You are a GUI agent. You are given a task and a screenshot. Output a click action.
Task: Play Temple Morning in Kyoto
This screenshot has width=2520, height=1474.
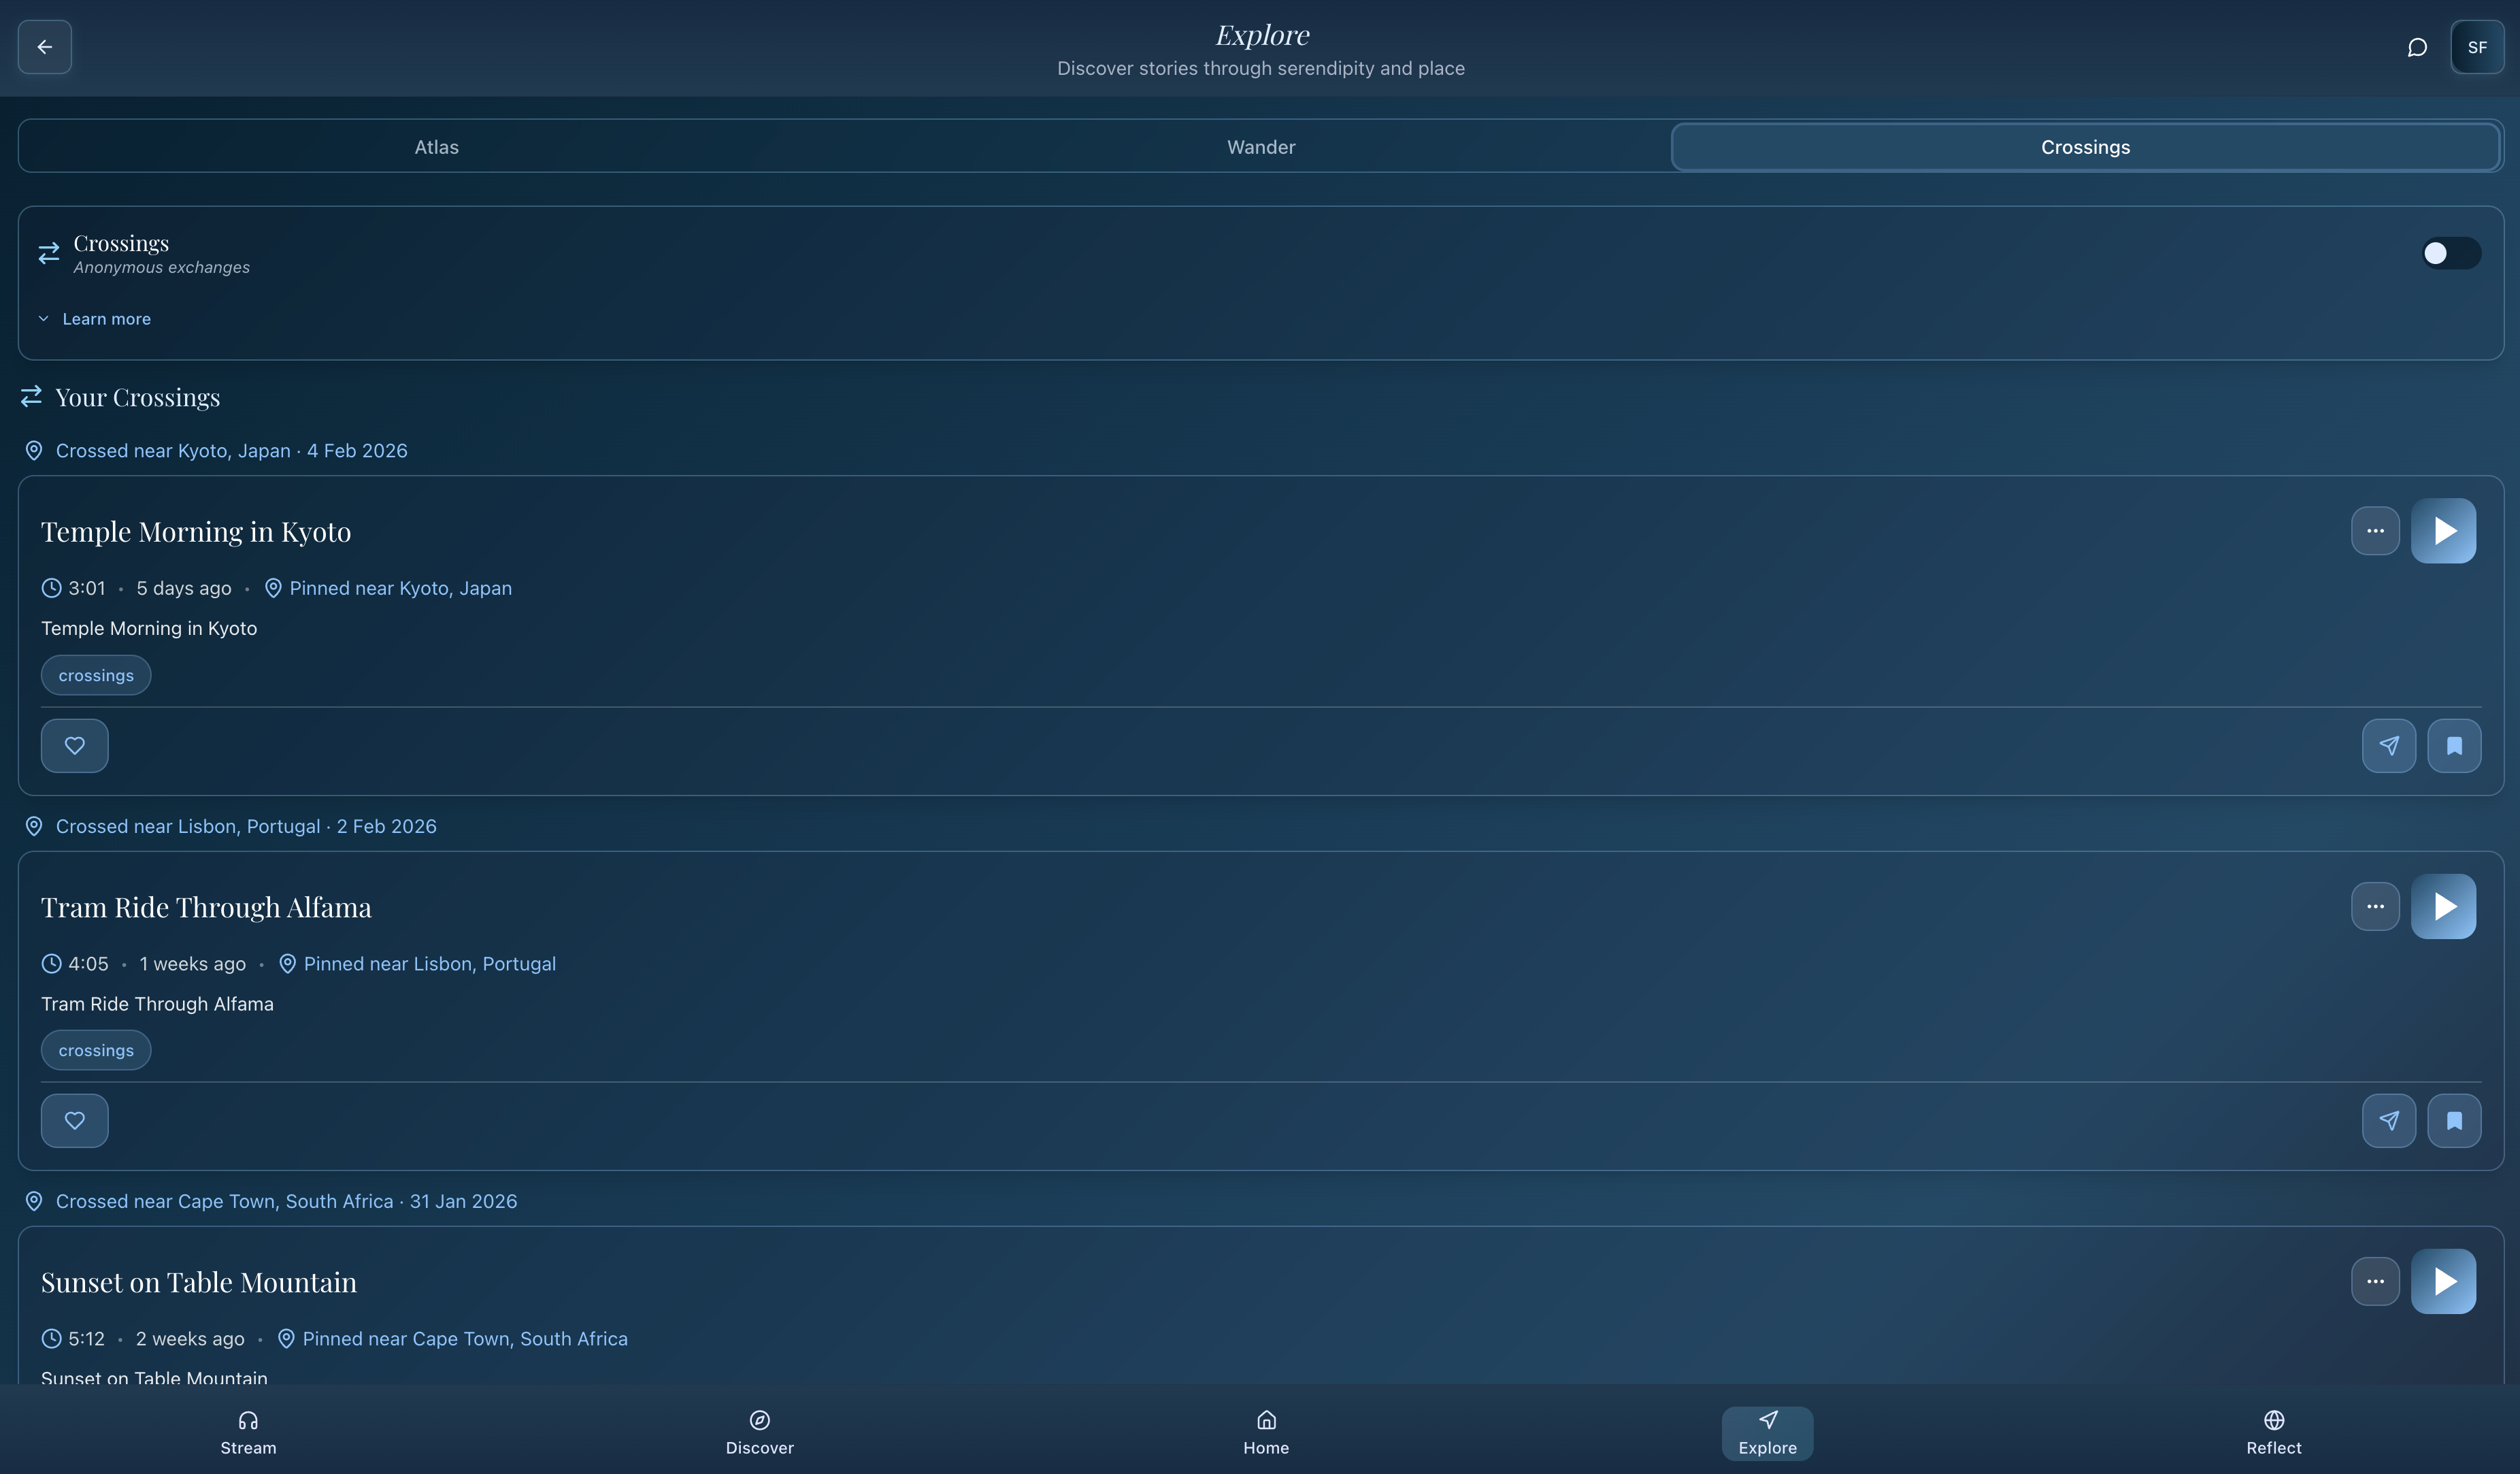click(2443, 531)
